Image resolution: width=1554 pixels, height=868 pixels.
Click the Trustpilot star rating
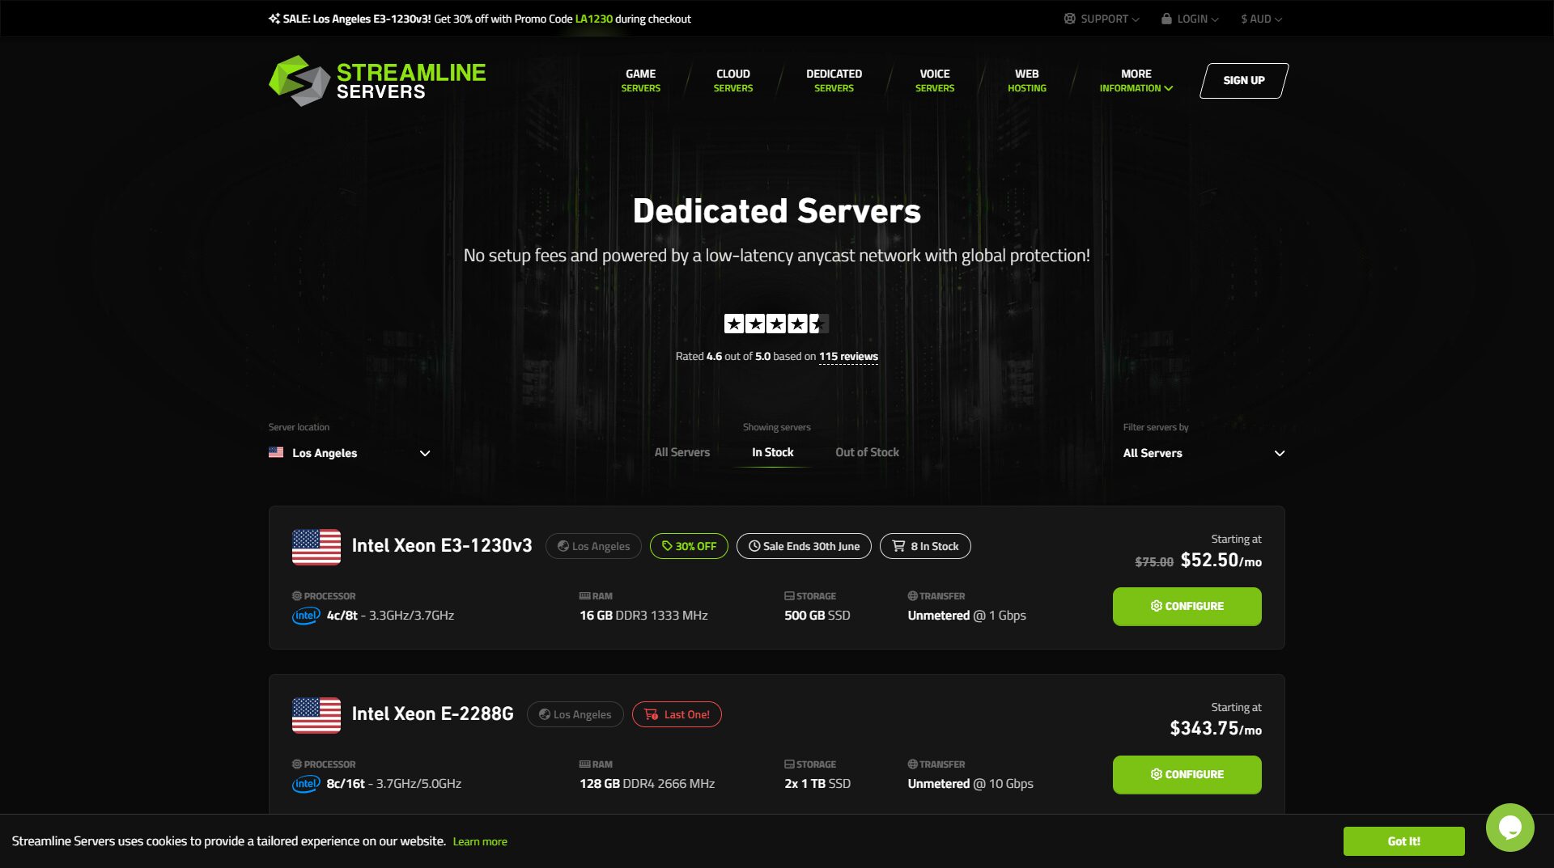click(x=775, y=324)
